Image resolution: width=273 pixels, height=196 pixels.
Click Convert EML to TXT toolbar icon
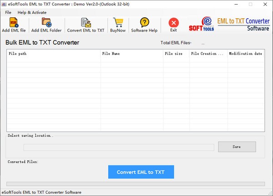[86, 22]
